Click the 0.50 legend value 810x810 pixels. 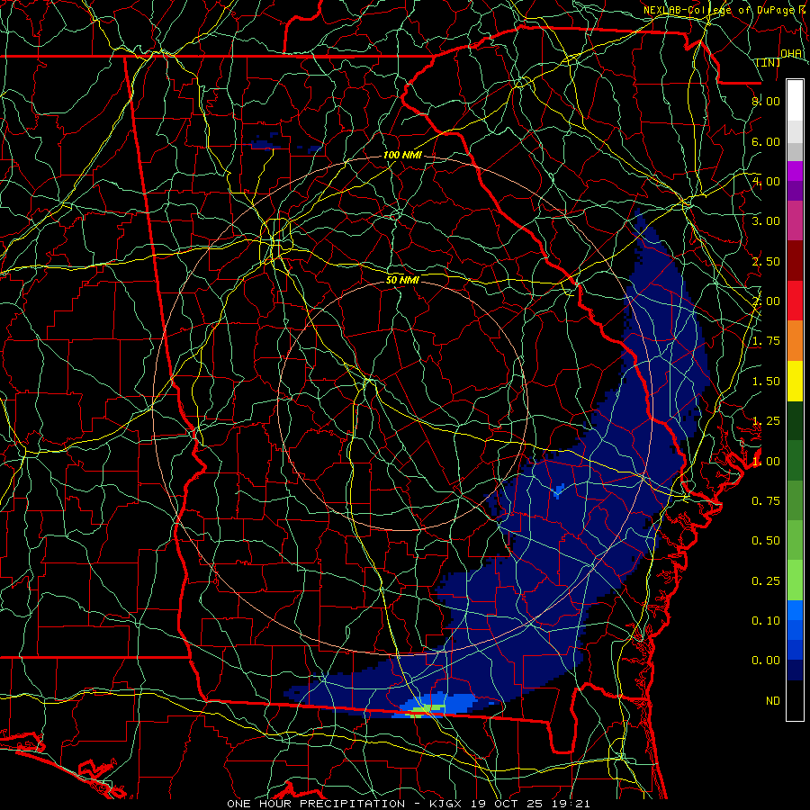[766, 540]
